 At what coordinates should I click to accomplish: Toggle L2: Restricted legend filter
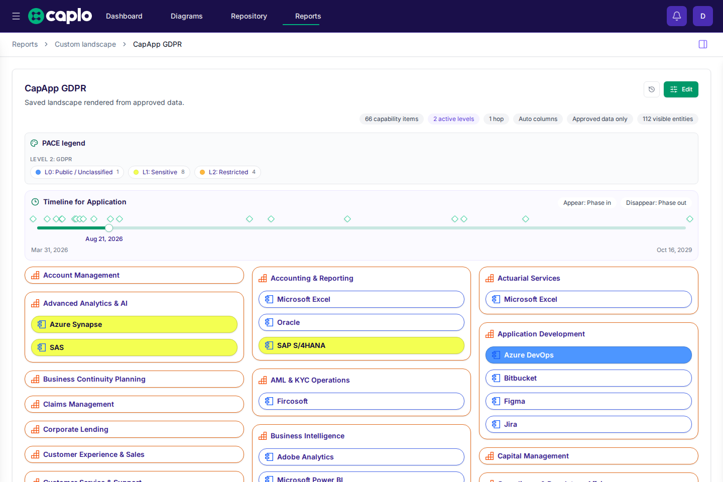227,172
